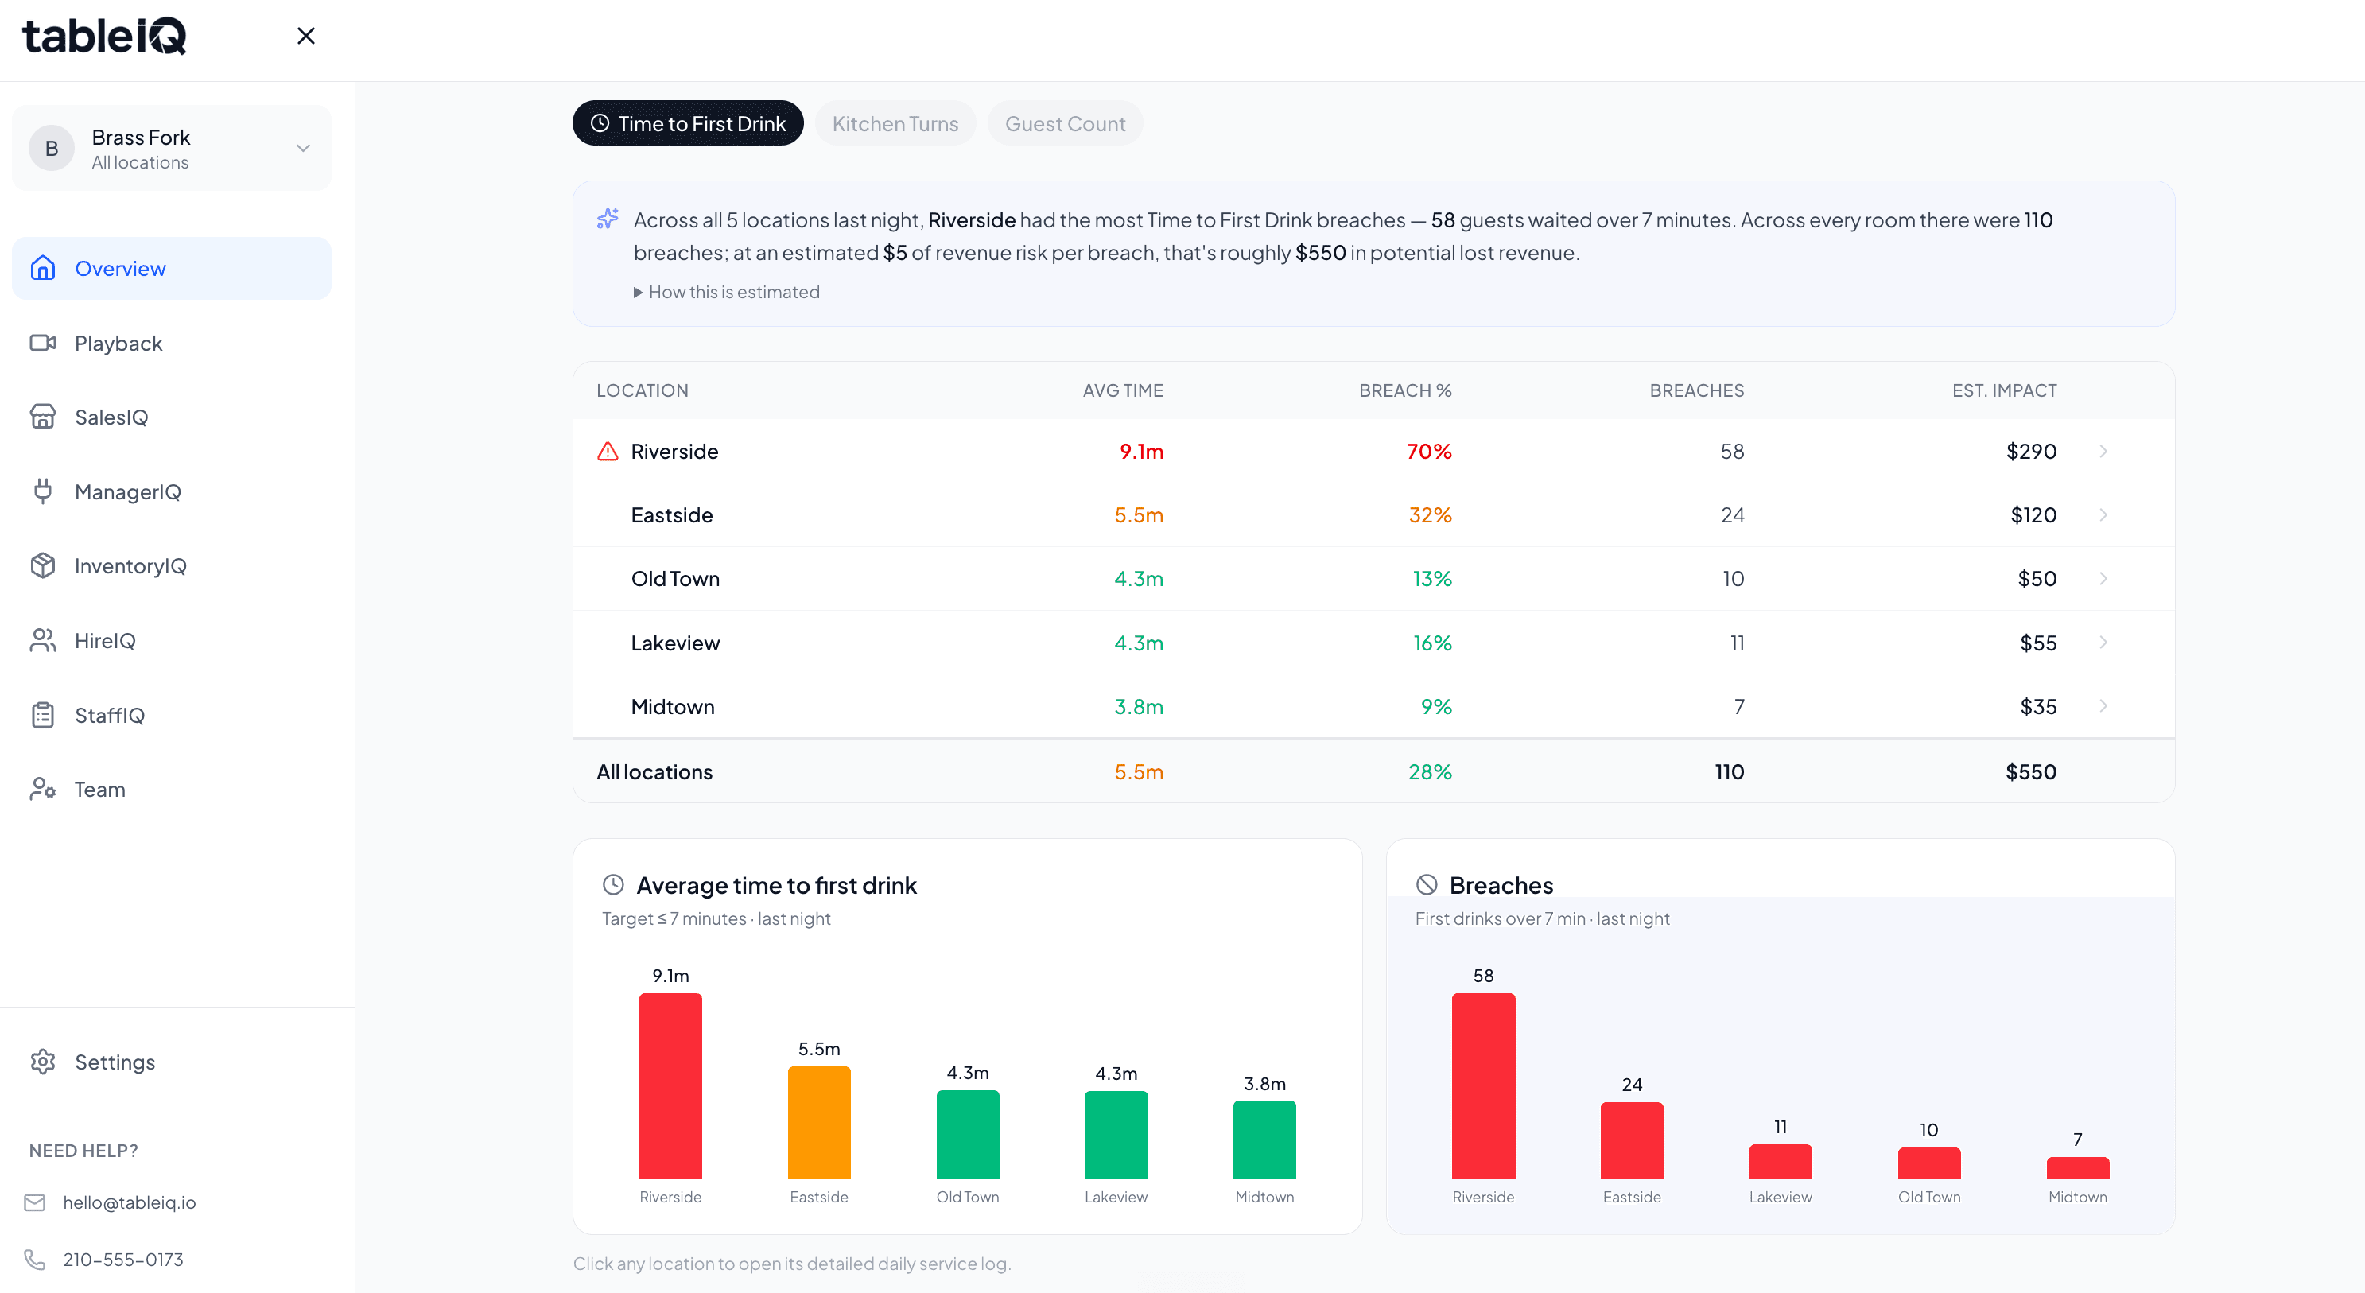2365x1293 pixels.
Task: Click the green Old Town 4.3m bar
Action: coord(968,1134)
